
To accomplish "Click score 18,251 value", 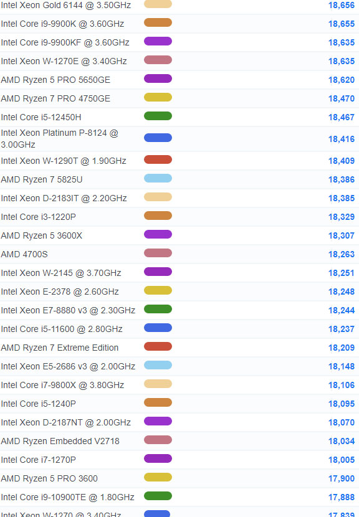I will (342, 273).
